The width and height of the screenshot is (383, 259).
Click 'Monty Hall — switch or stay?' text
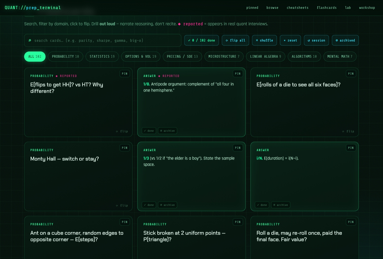point(65,159)
